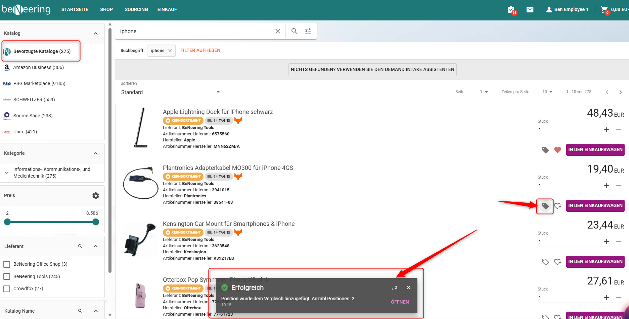Open the mail messages icon
The width and height of the screenshot is (629, 319).
coord(530,10)
